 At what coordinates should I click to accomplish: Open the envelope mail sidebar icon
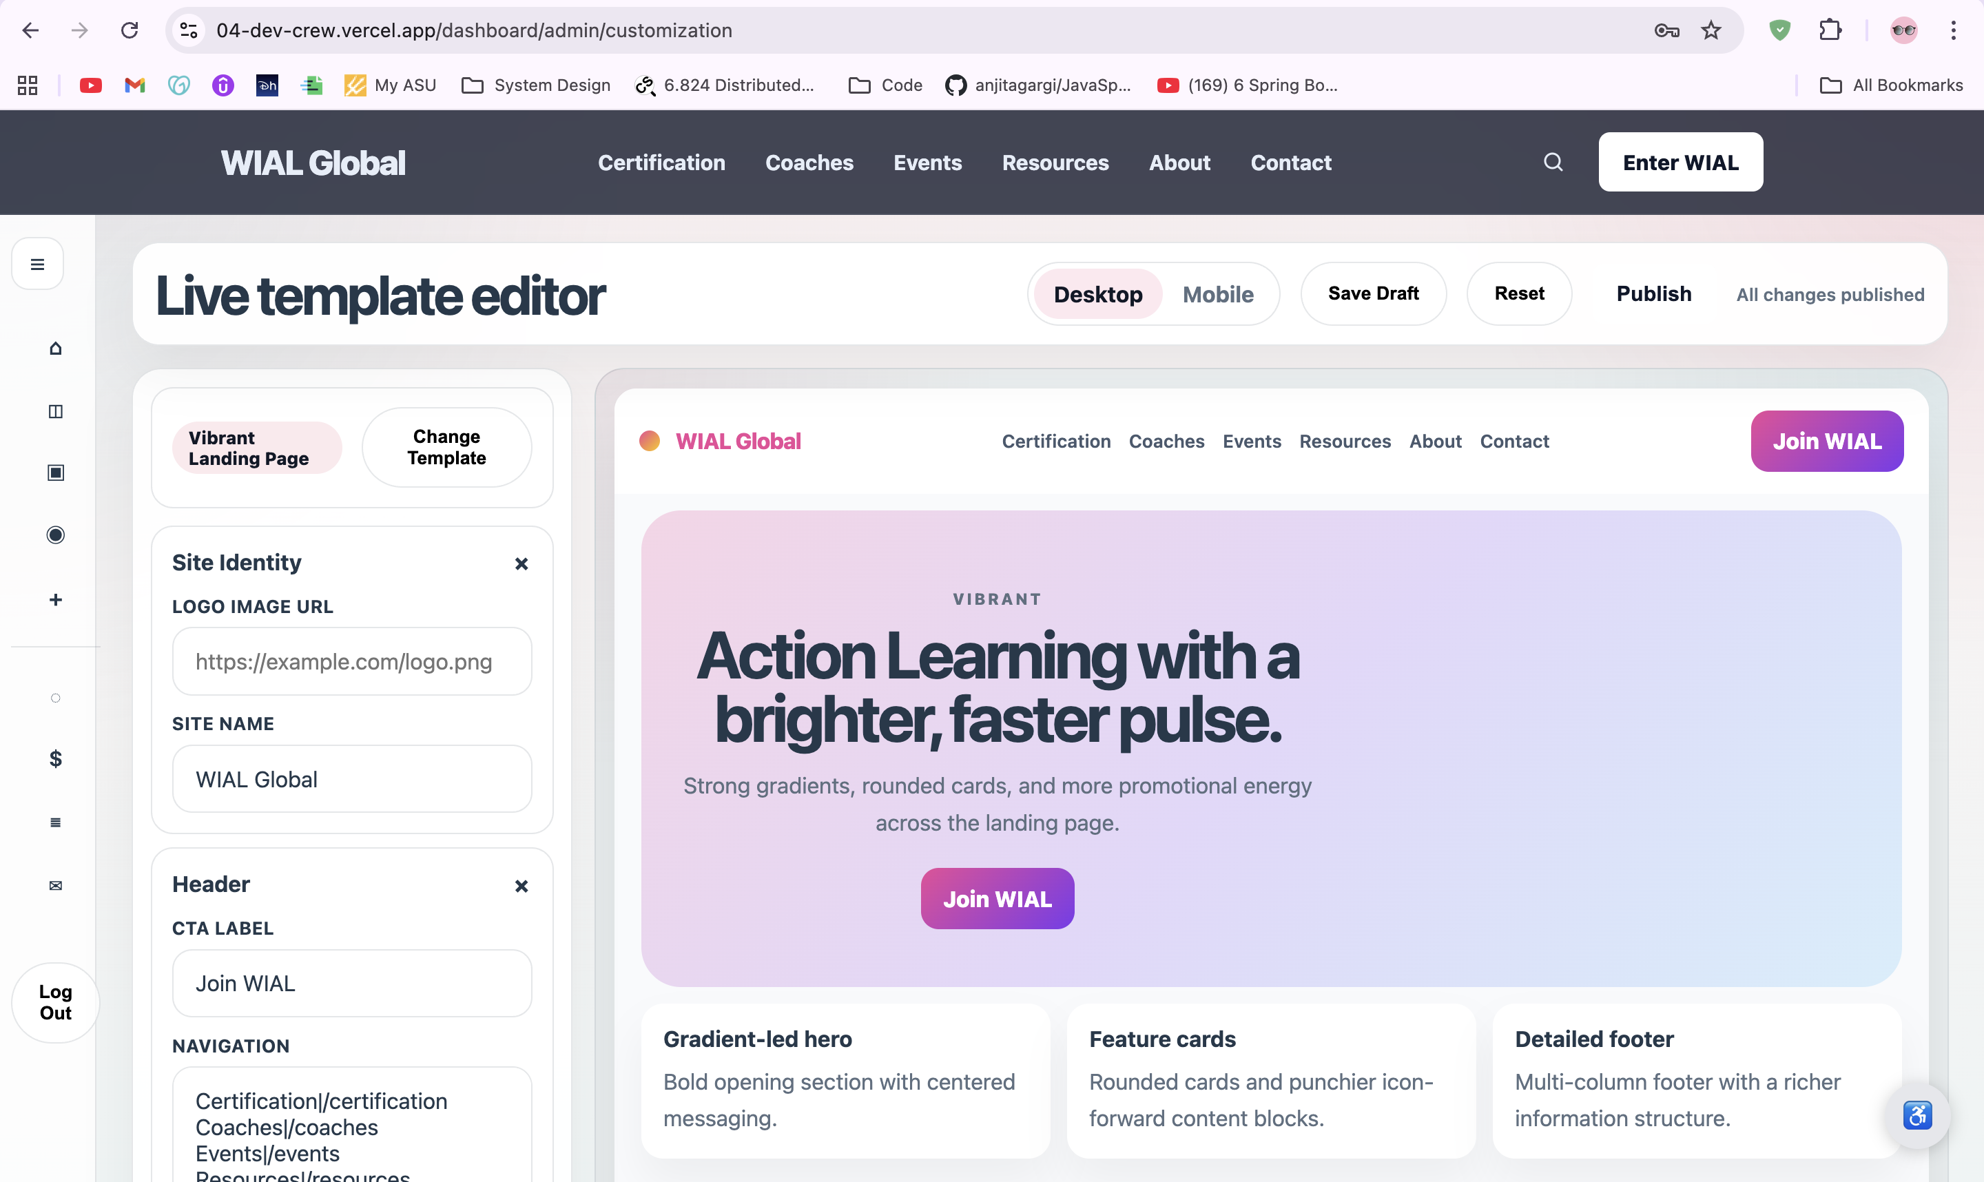(56, 886)
